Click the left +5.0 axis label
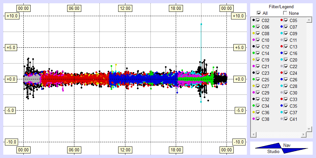 coord(12,47)
